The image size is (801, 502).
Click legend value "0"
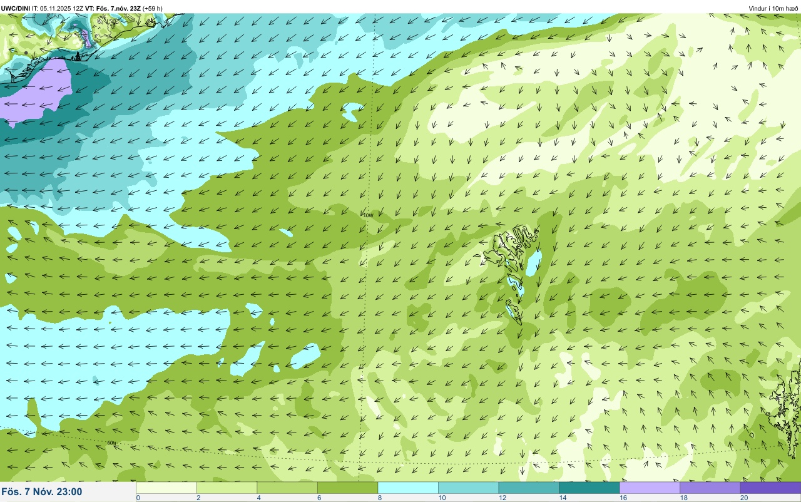pyautogui.click(x=138, y=498)
